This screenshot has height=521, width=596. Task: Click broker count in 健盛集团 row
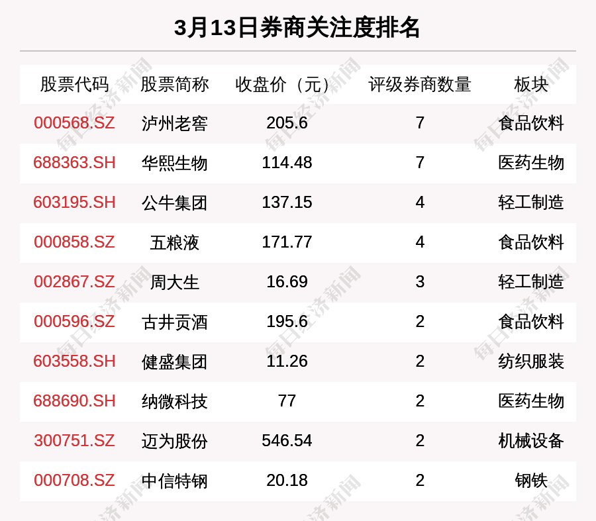click(420, 361)
